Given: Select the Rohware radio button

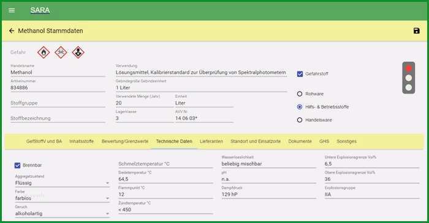Looking at the screenshot, I should point(300,93).
